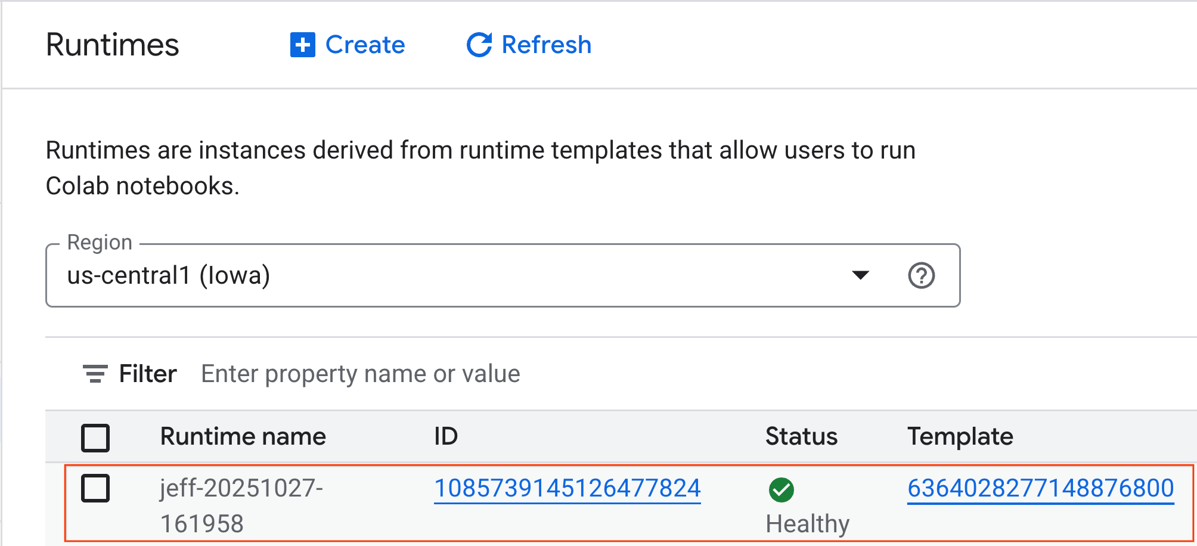Click the Filter funnel icon

pyautogui.click(x=95, y=374)
